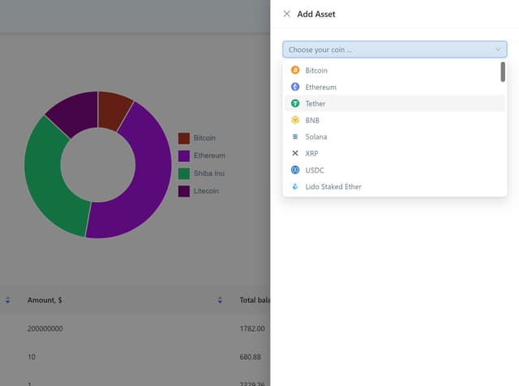Click the Bitcoin coin icon in dropdown
This screenshot has width=519, height=386.
295,71
